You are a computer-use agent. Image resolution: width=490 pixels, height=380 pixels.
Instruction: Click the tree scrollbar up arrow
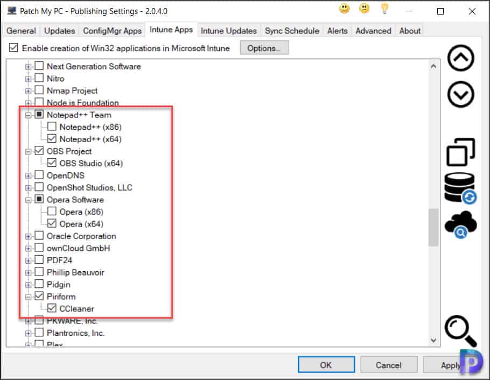[x=433, y=66]
